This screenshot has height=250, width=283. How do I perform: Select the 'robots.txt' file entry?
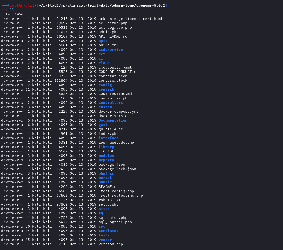click(x=109, y=200)
